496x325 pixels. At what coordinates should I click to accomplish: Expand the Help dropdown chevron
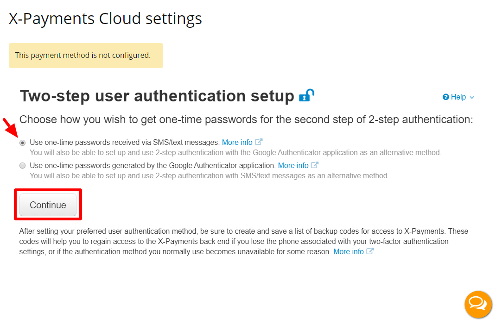tap(472, 98)
